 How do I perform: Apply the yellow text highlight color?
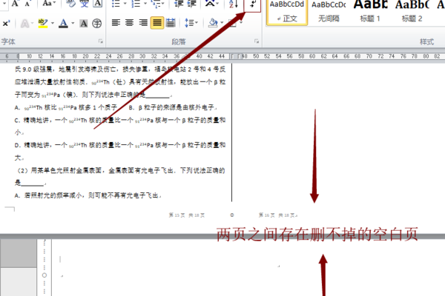point(43,23)
